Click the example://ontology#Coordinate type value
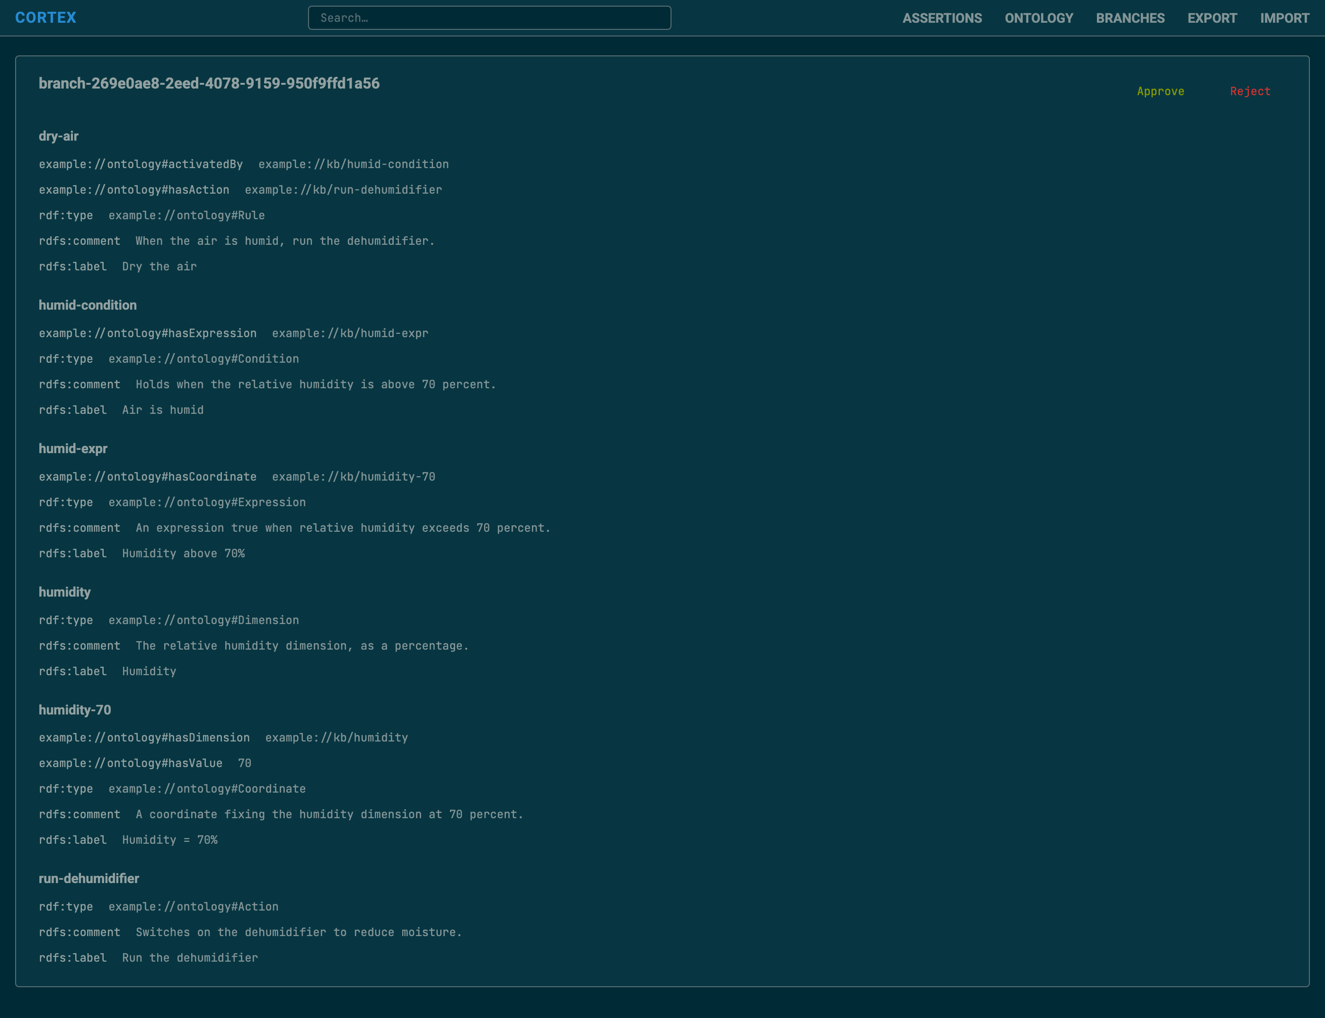The image size is (1325, 1018). [207, 789]
